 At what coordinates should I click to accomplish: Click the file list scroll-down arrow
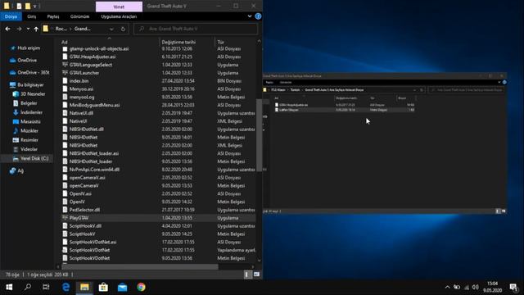click(x=259, y=261)
